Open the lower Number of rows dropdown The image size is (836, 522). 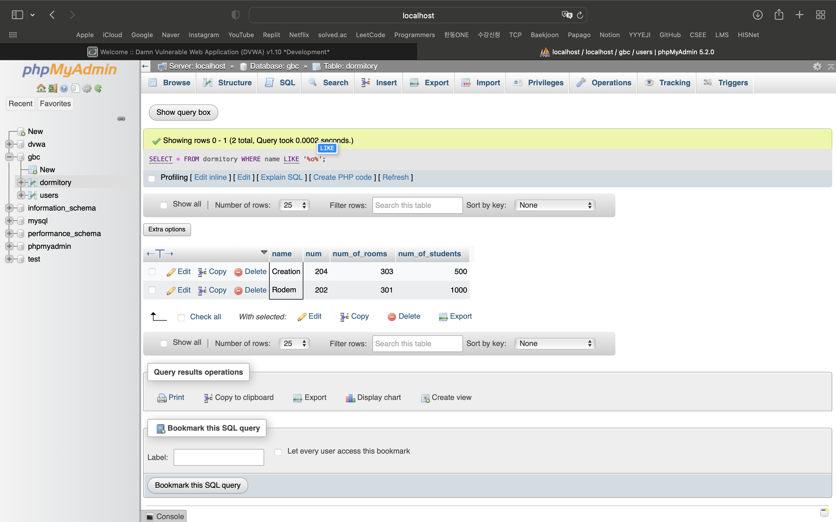pyautogui.click(x=294, y=344)
